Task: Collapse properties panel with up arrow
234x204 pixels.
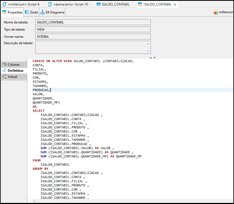Action: tap(151, 58)
